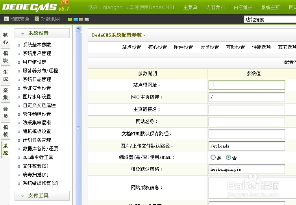296x205 pixels.
Task: Open 系统用户管理 menu item
Action: pyautogui.click(x=37, y=54)
